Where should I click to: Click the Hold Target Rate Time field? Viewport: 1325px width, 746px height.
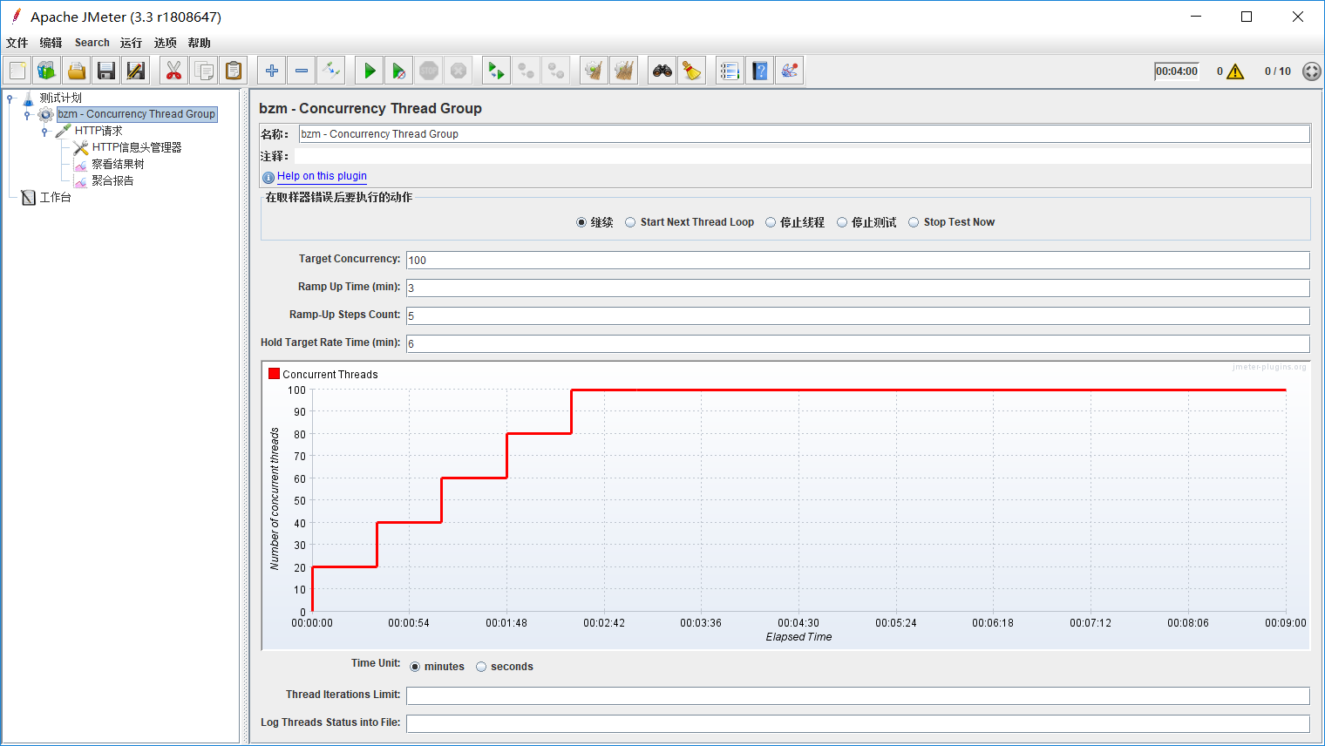[x=858, y=343]
